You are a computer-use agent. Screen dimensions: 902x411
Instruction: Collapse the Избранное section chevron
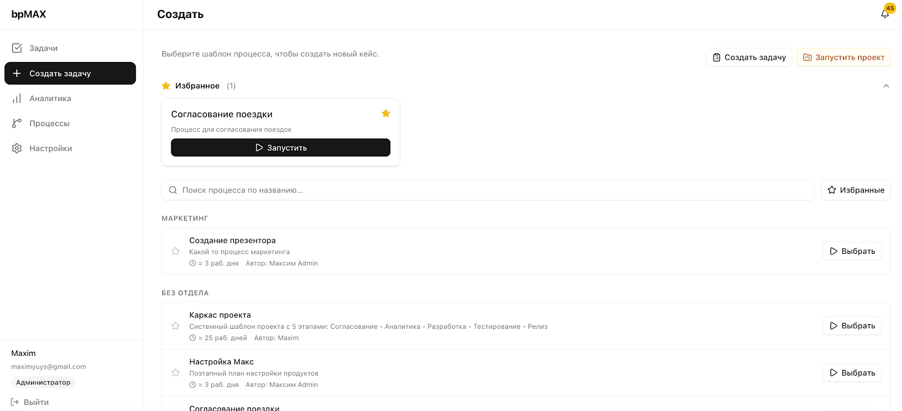tap(886, 86)
